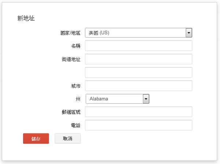Click into the 郵遞區號 postal code field

(139, 112)
